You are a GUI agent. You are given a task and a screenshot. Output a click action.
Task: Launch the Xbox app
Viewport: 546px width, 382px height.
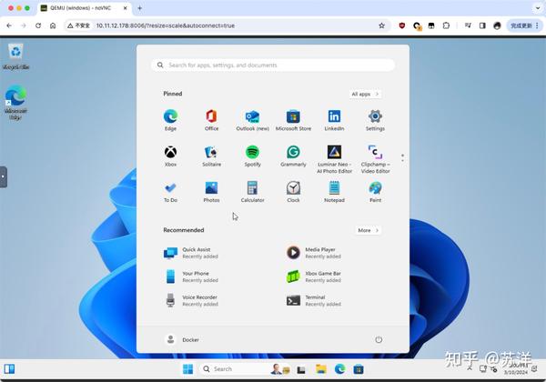pos(170,156)
